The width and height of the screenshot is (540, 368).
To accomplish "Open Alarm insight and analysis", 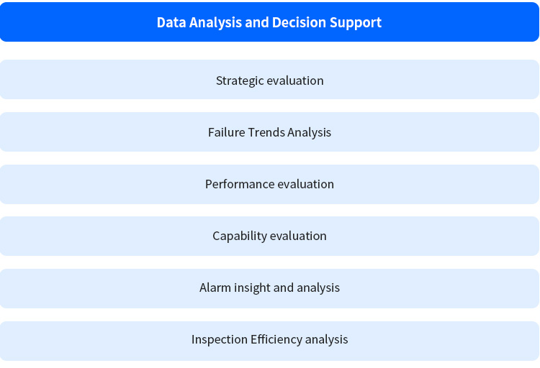I will pyautogui.click(x=269, y=287).
